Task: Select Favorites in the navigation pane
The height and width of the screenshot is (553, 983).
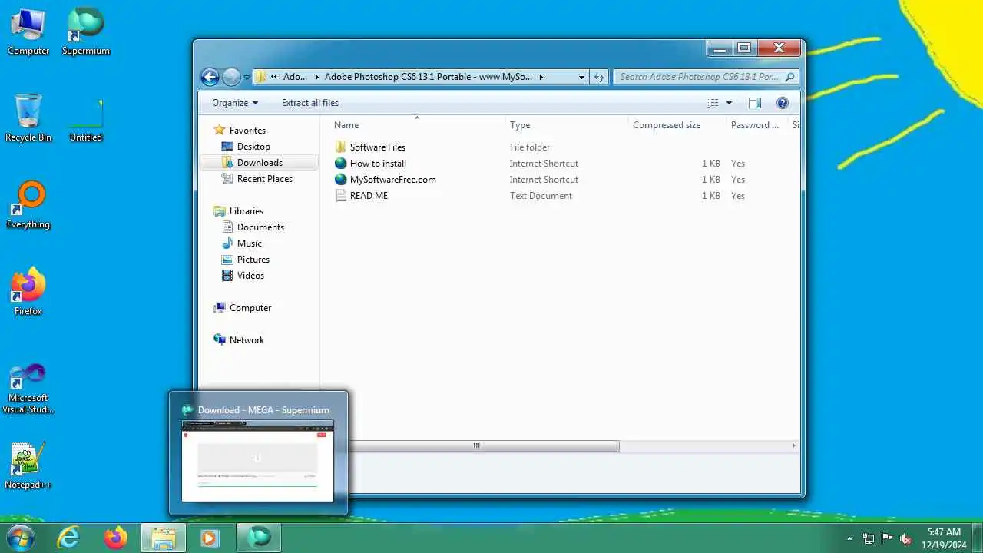Action: [x=247, y=131]
